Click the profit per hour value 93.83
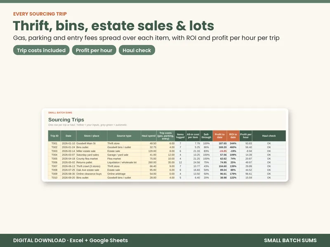Viewport: 330px width, 247px height. 246,143
